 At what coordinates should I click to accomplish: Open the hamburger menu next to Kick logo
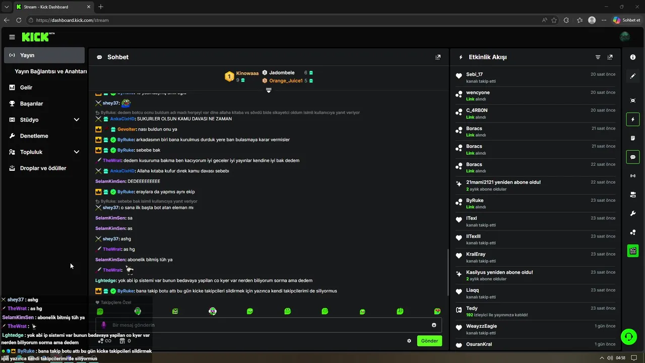(x=12, y=37)
